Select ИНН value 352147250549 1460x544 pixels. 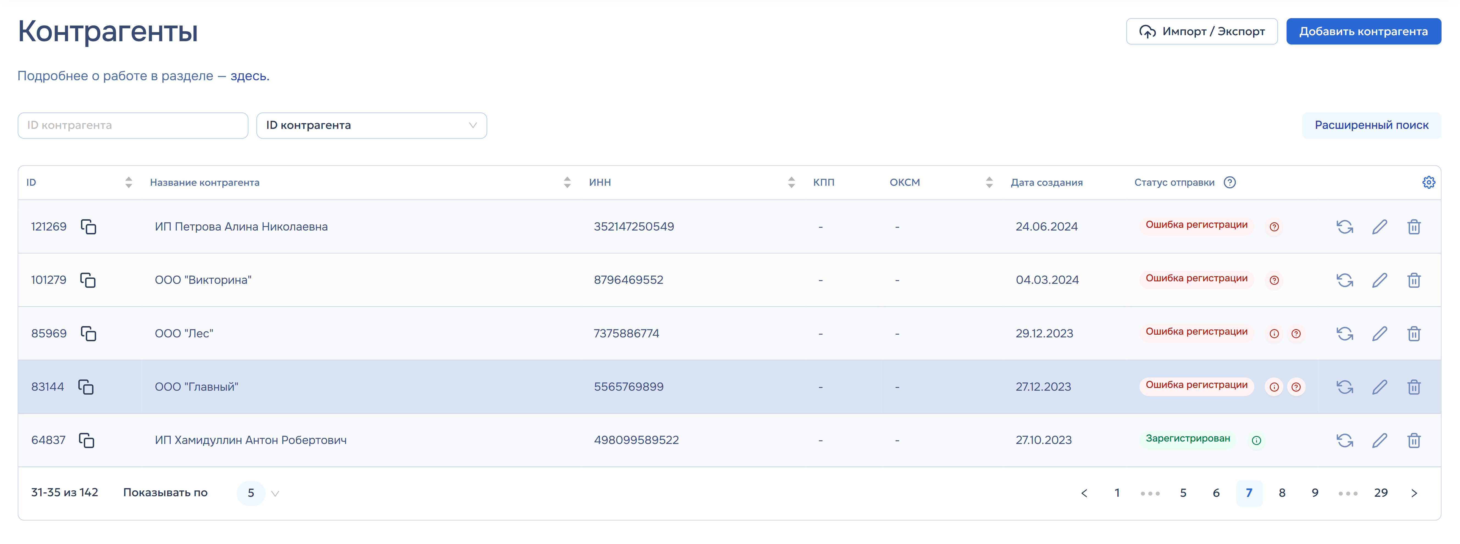(x=634, y=227)
